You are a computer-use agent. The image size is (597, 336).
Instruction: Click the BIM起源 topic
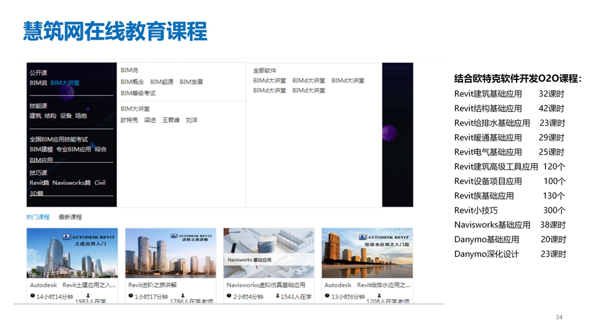161,82
